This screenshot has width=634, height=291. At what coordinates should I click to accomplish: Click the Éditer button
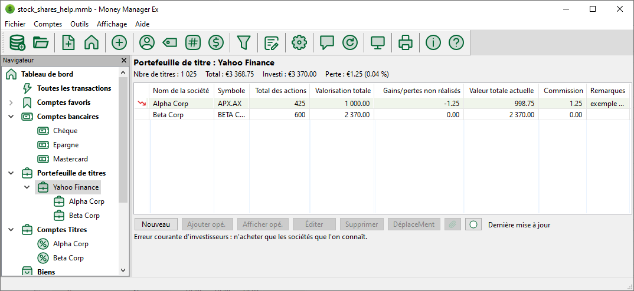[x=314, y=224]
